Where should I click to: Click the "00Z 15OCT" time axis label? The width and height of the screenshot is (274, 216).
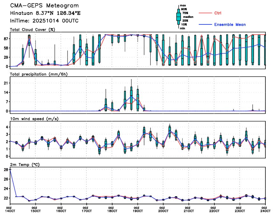click(36, 209)
